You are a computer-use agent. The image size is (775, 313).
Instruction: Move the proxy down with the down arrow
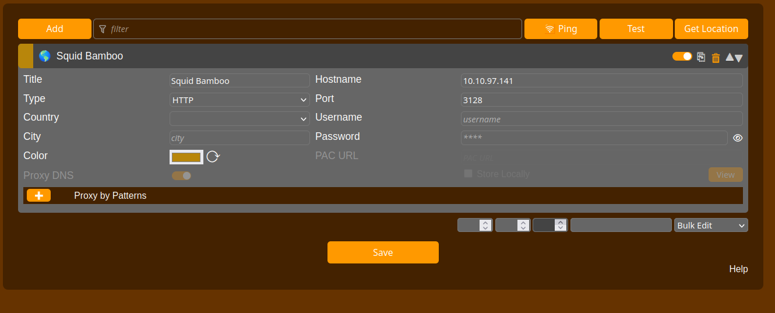(x=738, y=58)
